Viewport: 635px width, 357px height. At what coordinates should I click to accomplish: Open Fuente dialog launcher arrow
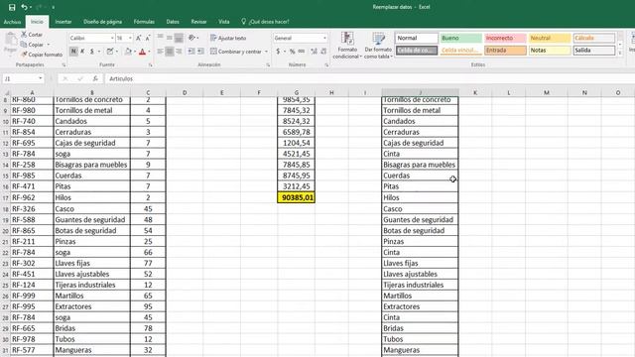click(x=150, y=64)
